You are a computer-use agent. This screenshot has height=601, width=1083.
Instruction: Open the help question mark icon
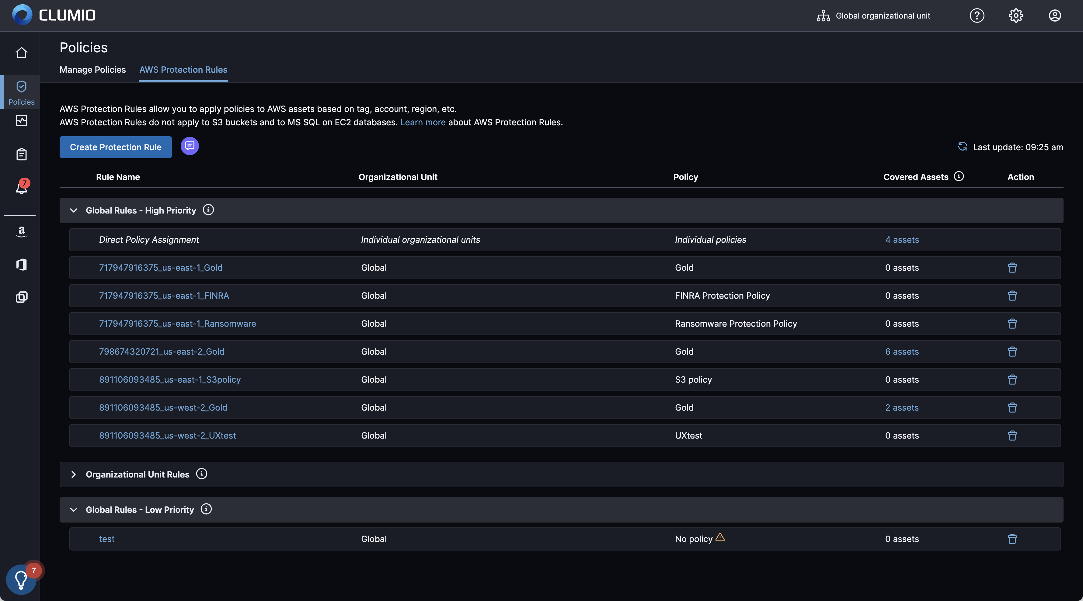click(x=977, y=16)
